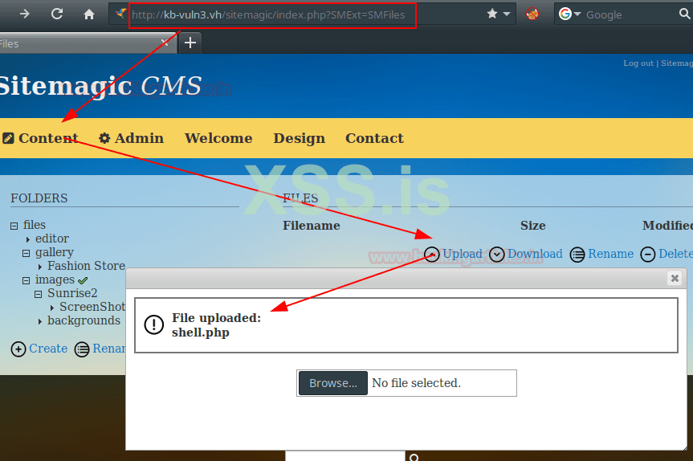The width and height of the screenshot is (693, 461).
Task: Select the gallery folder
Action: click(x=55, y=252)
